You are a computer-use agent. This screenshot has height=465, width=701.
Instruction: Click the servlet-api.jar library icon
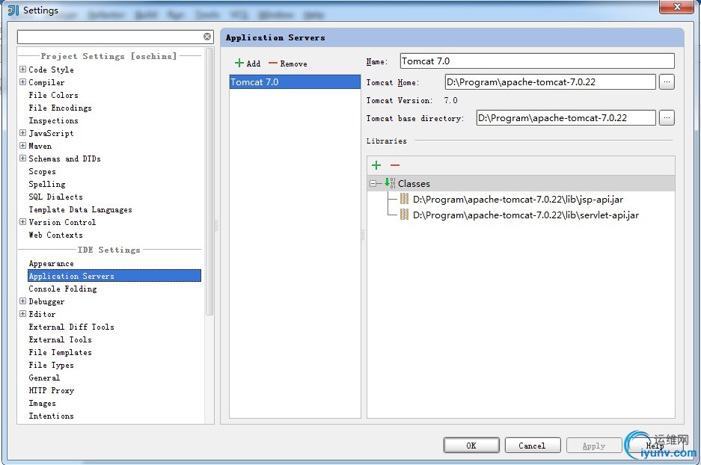[404, 215]
